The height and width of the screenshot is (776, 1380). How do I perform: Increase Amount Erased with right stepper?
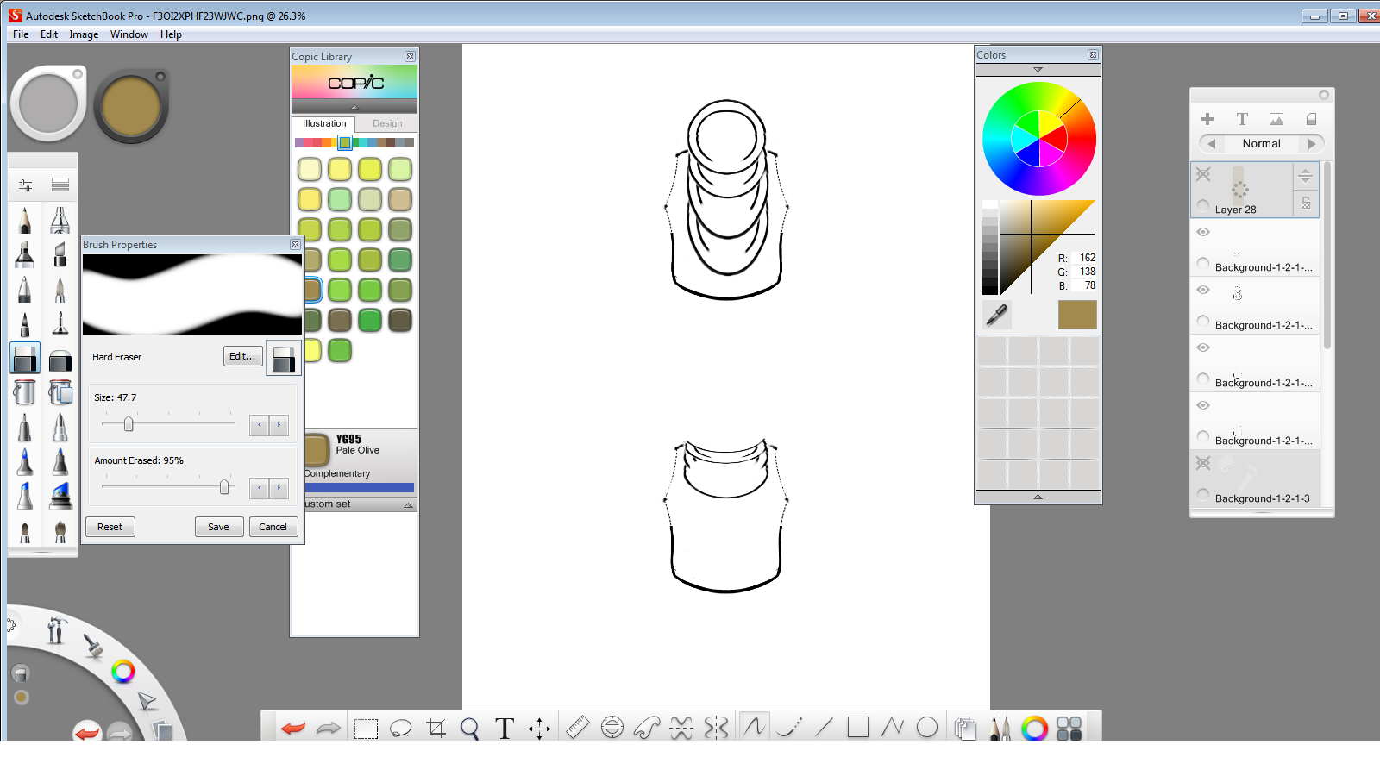pyautogui.click(x=279, y=488)
